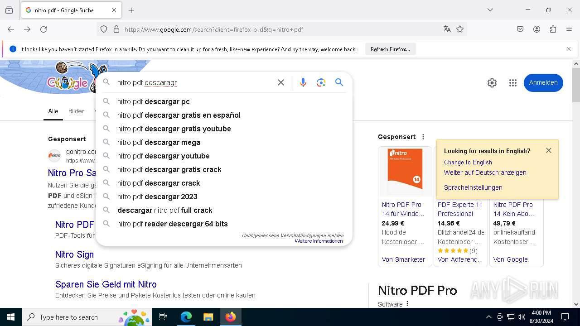Open Spracheinstellungen link

point(473,187)
